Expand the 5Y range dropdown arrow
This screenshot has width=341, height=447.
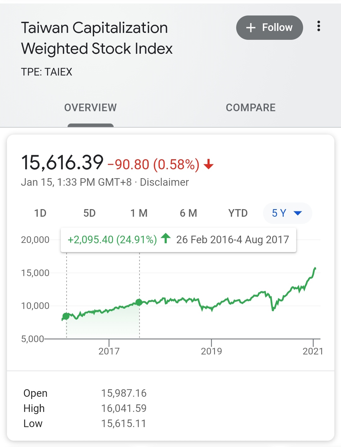(298, 213)
